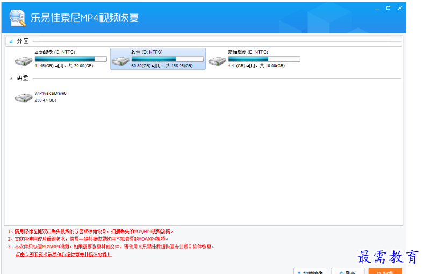Select the PhysicalDrive0 disk icon
The width and height of the screenshot is (423, 274).
click(x=24, y=97)
